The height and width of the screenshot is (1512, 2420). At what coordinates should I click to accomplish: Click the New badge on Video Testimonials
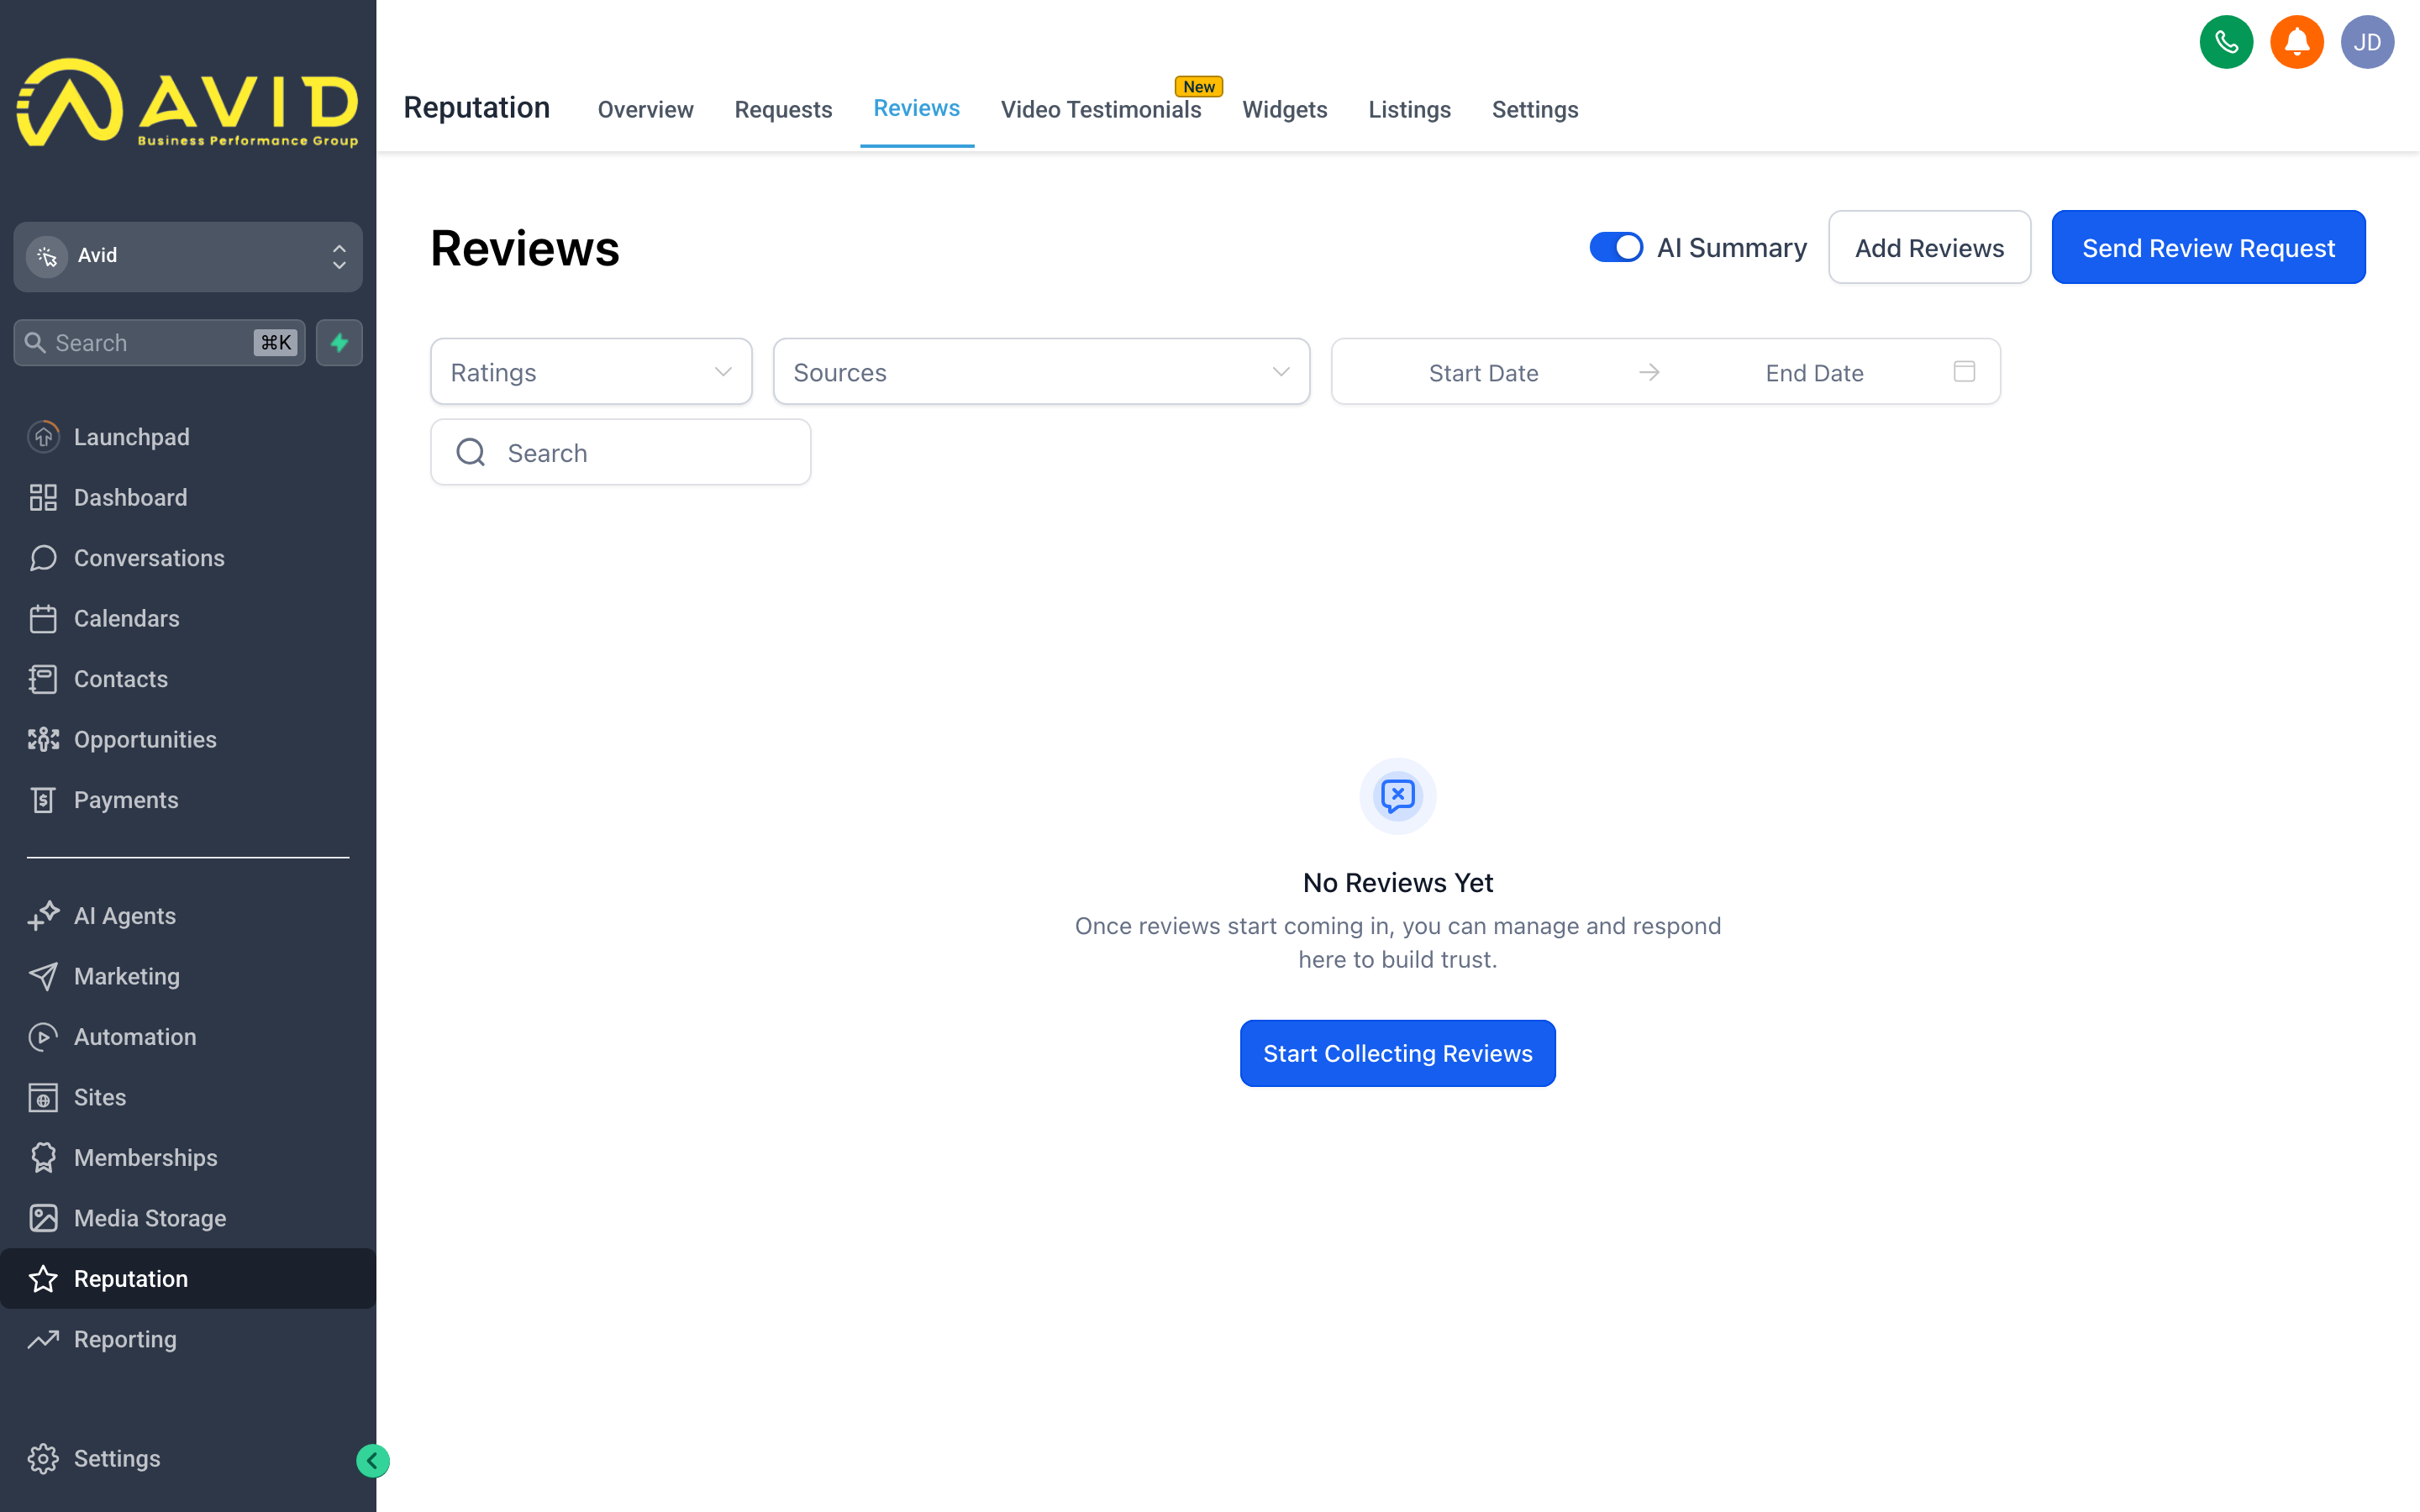[x=1199, y=86]
